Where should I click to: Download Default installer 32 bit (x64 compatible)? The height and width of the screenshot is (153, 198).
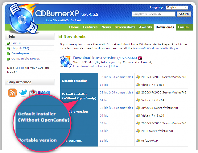point(116,77)
